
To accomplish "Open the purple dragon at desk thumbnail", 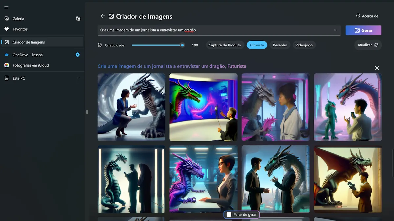I will [x=203, y=179].
